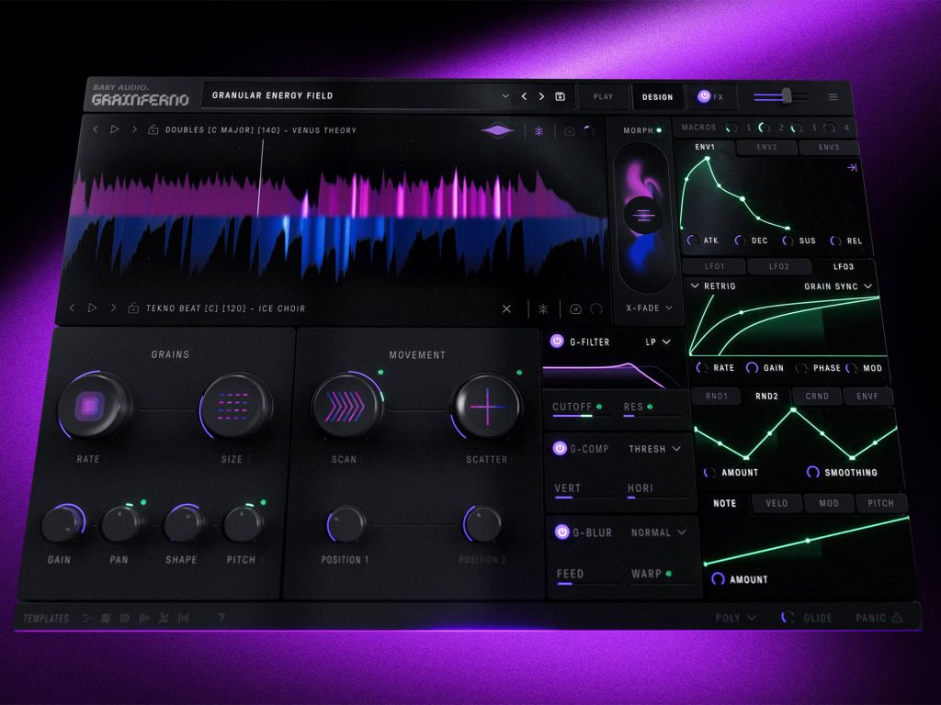The height and width of the screenshot is (705, 941).
Task: Switch to the ENVF tab
Action: point(867,397)
